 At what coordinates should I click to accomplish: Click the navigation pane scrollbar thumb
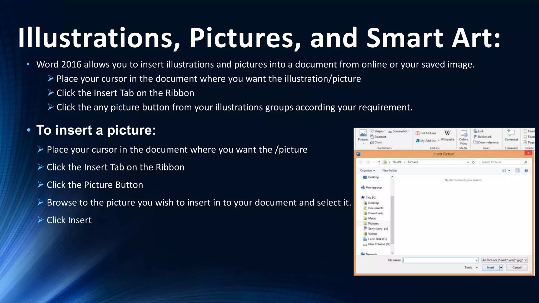pyautogui.click(x=392, y=220)
